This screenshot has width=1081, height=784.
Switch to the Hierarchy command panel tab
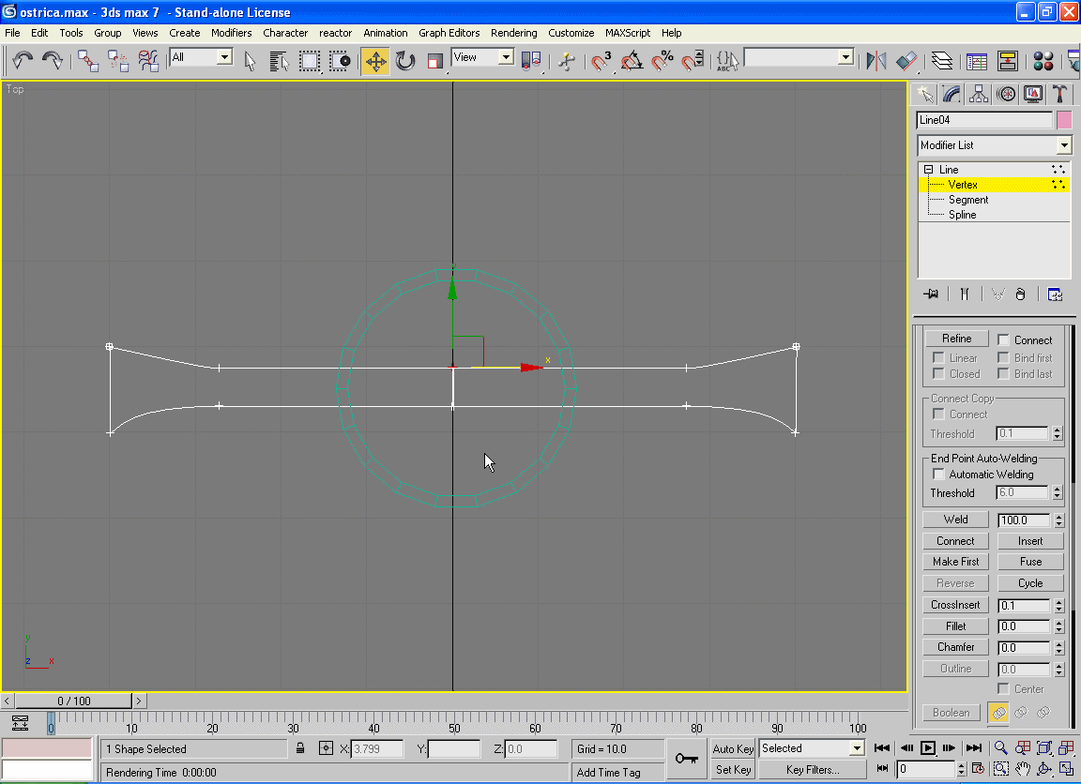979,94
